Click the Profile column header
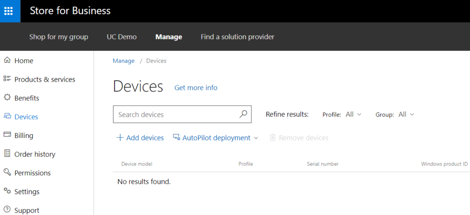This screenshot has width=470, height=215. (x=245, y=164)
